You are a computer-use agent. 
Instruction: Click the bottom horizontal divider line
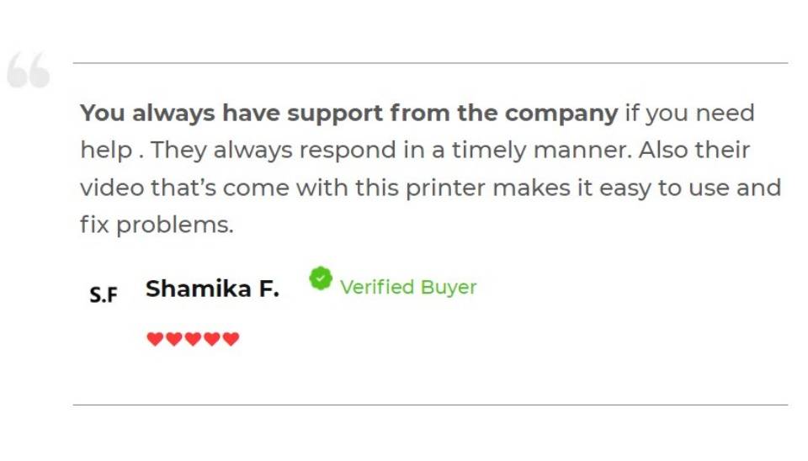tap(430, 405)
